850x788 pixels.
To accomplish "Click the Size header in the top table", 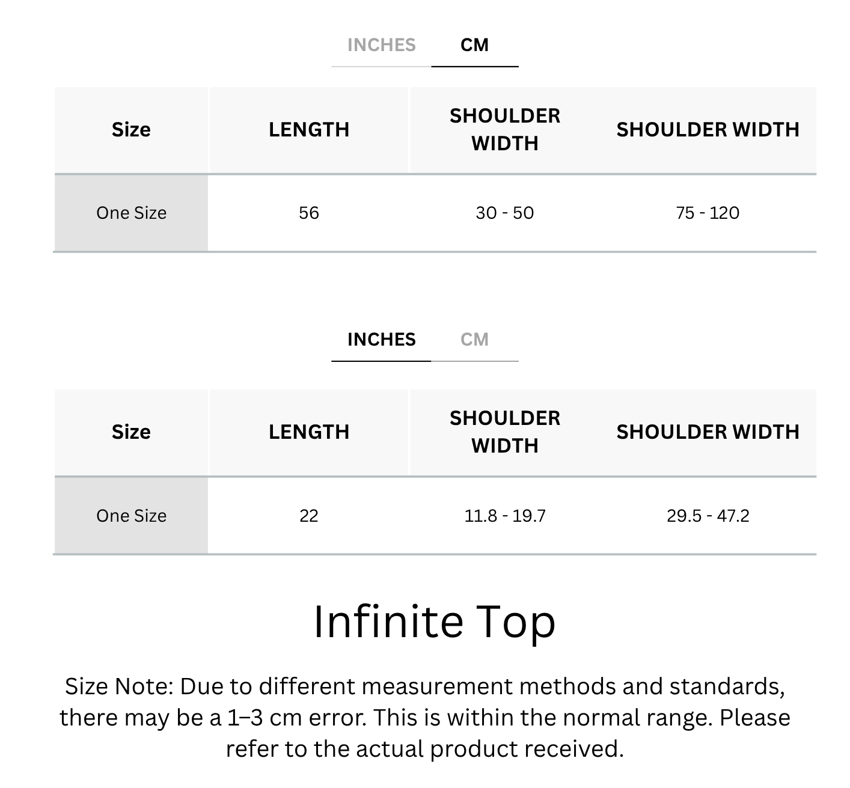I will (x=131, y=130).
